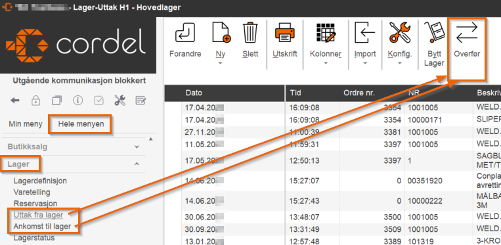Collapse the Lager menu section
This screenshot has height=245, width=501.
click(x=137, y=164)
